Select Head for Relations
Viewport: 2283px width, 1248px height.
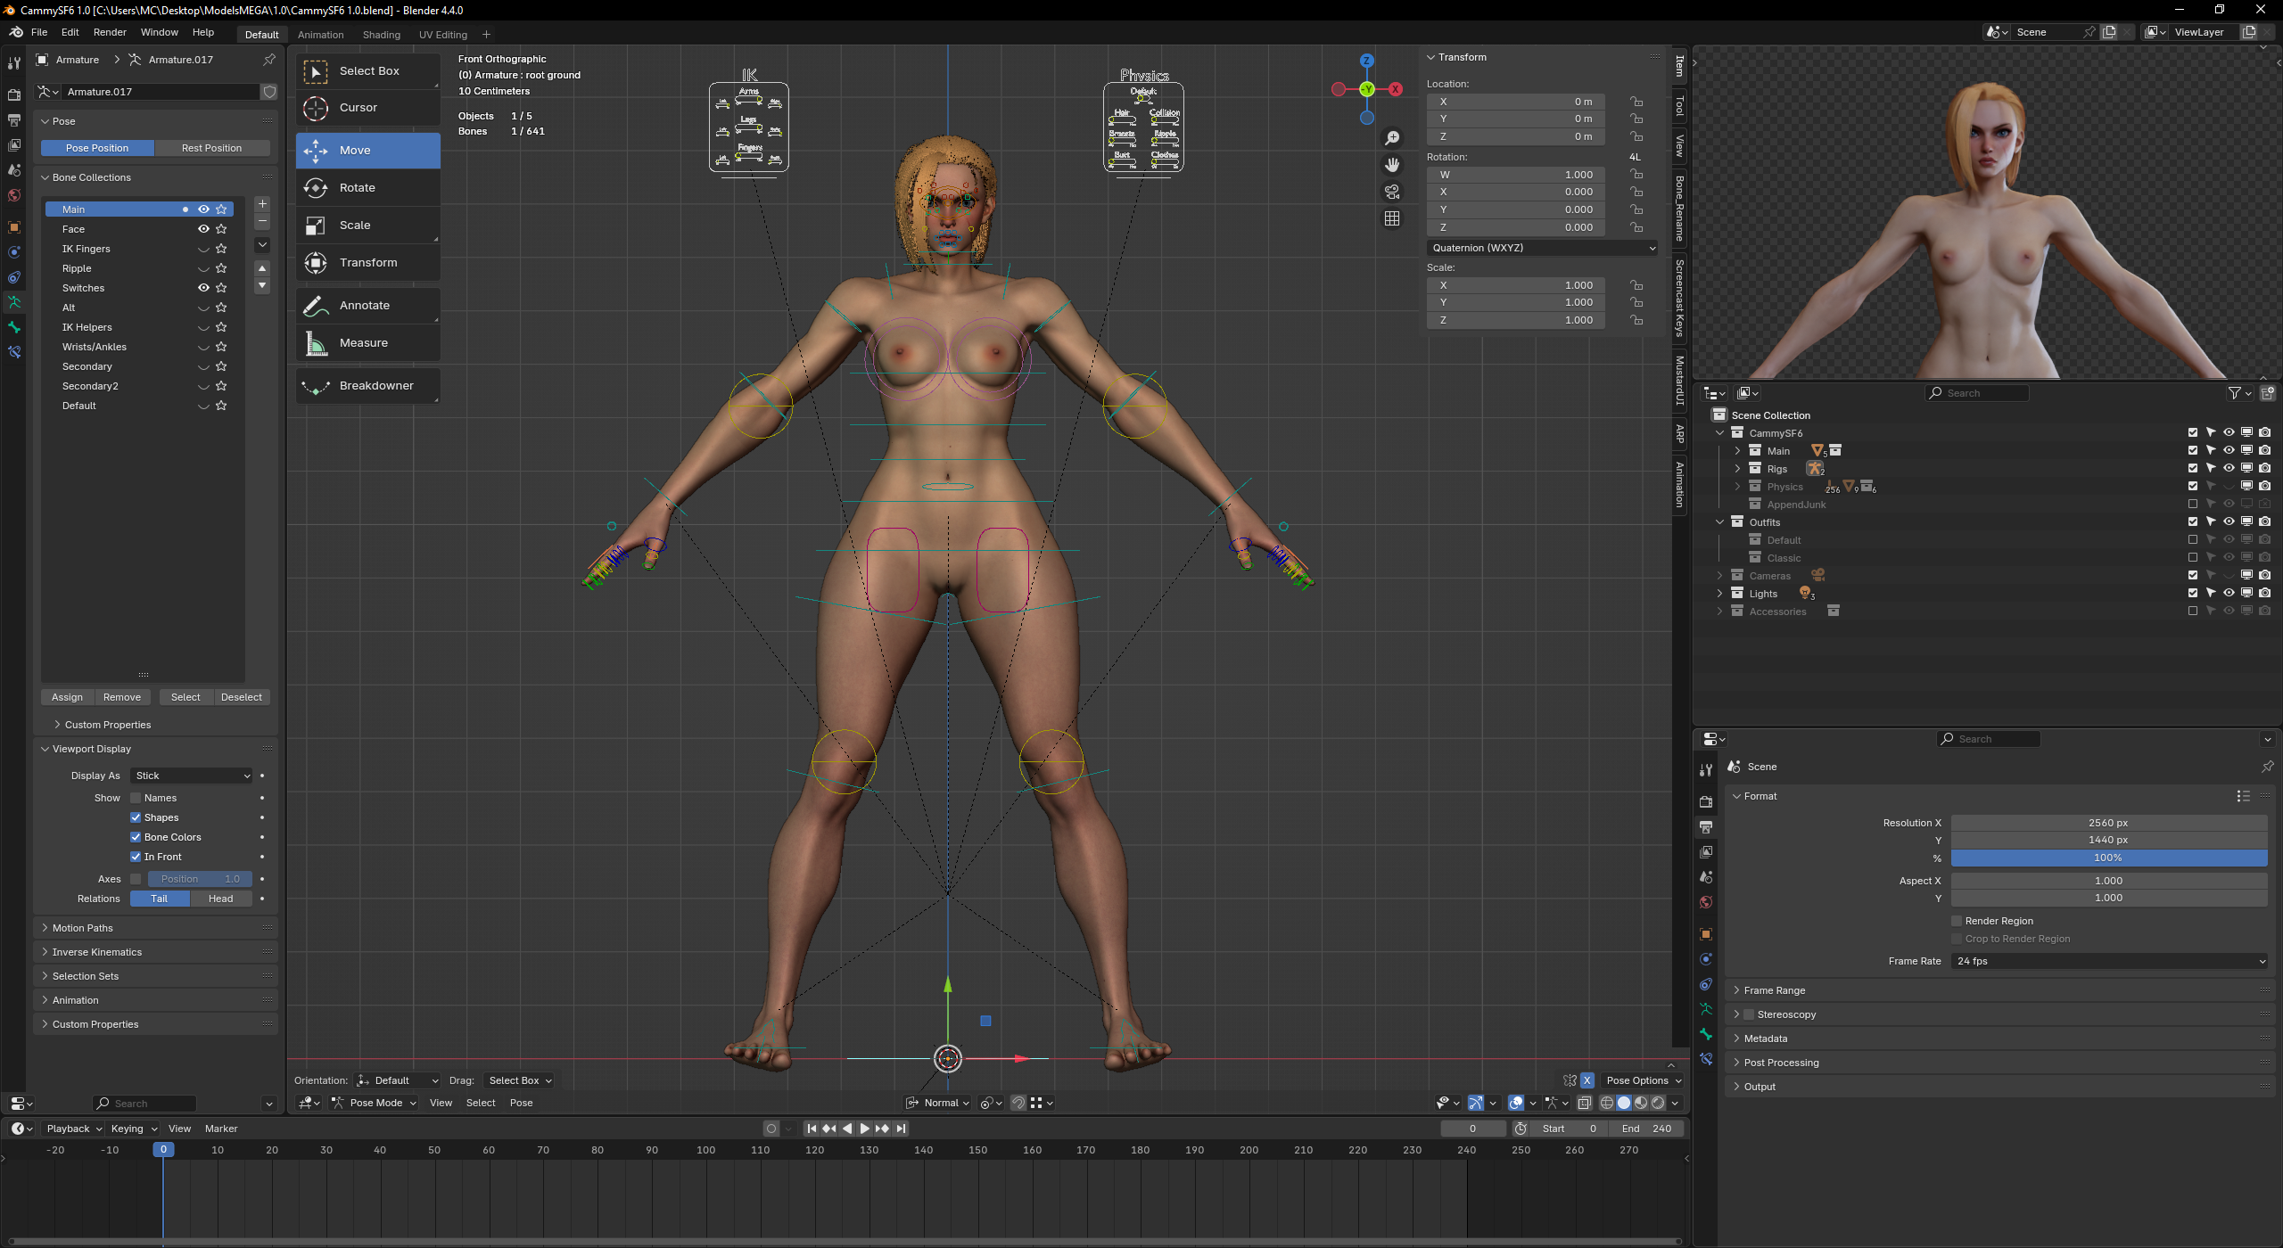(221, 899)
